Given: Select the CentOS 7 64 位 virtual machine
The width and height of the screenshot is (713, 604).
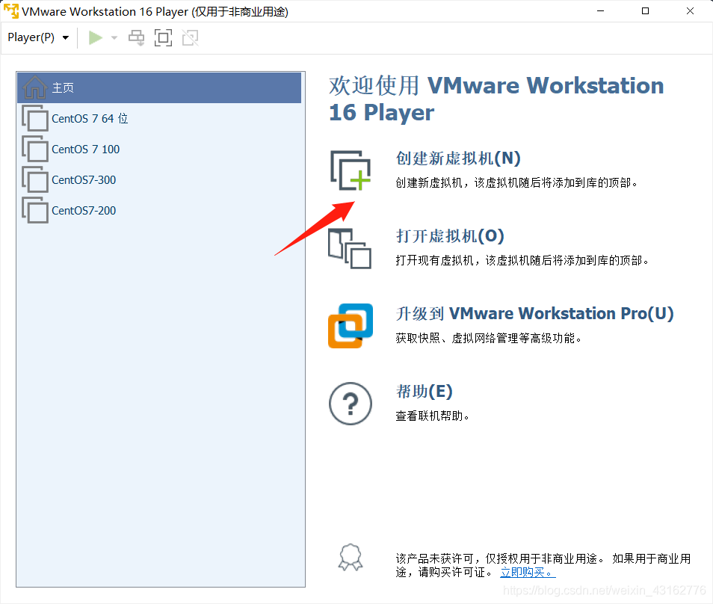Looking at the screenshot, I should coord(159,119).
